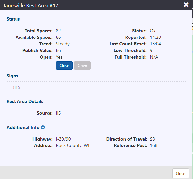Click the Source value IIS
193x179 pixels.
[x=58, y=113]
